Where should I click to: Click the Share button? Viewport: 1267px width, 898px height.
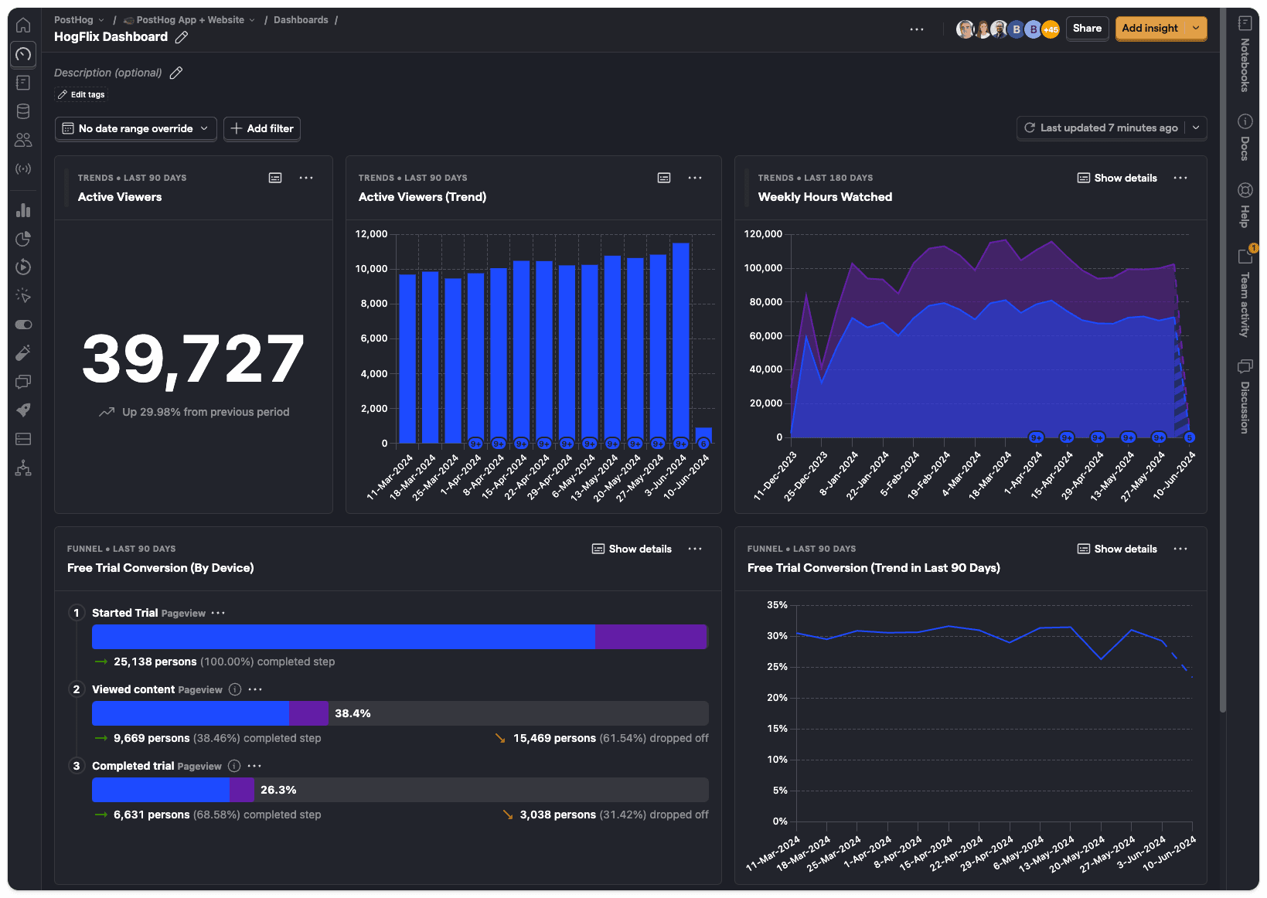[x=1087, y=28]
